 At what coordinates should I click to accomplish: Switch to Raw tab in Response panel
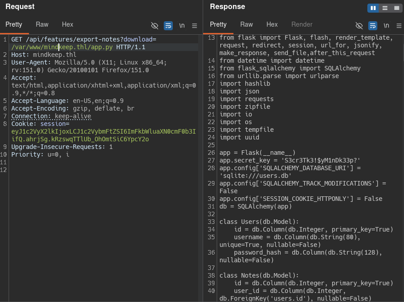pos(247,24)
